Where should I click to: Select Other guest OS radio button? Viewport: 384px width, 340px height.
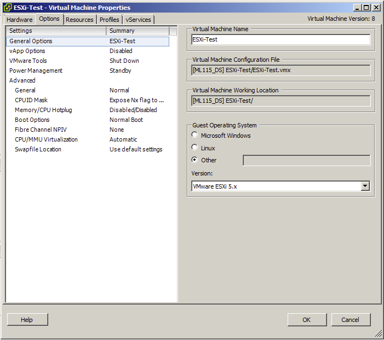(194, 160)
